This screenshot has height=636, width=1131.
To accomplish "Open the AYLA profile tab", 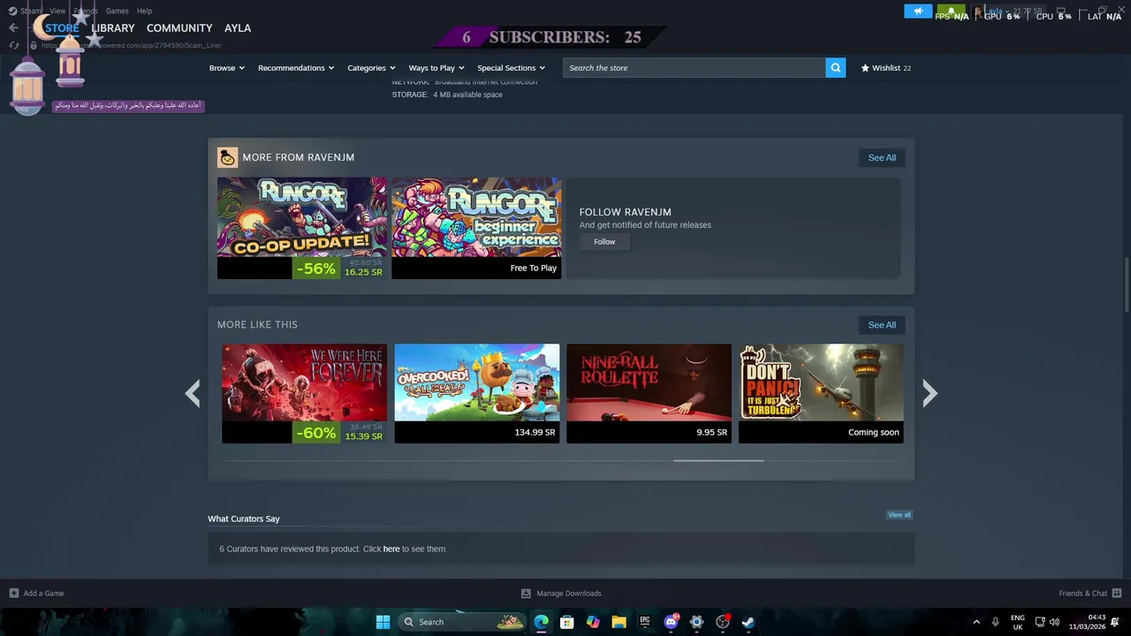I will [238, 28].
